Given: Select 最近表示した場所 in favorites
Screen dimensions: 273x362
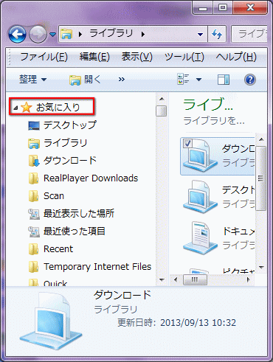Looking at the screenshot, I should [x=79, y=213].
